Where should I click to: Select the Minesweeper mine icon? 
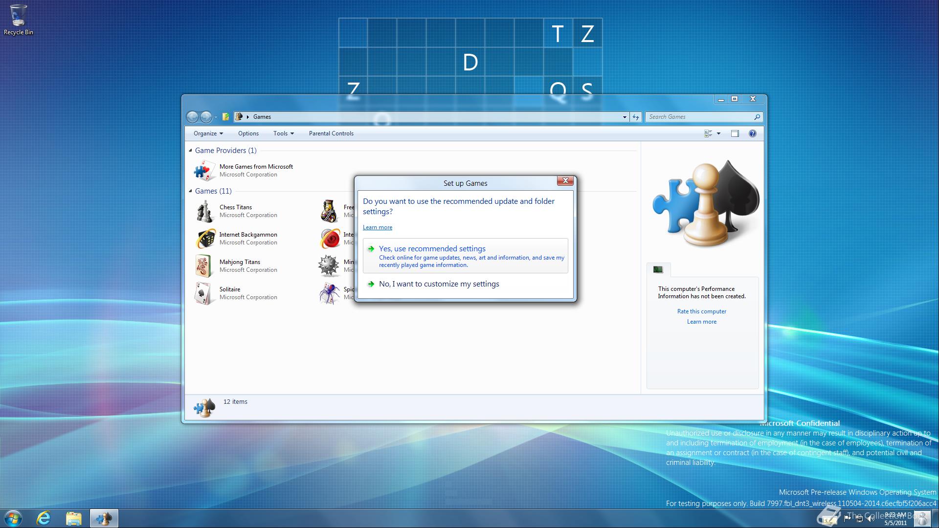329,266
